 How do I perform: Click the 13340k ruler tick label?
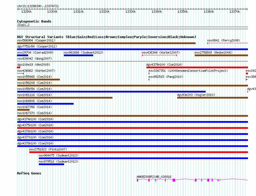point(157,12)
